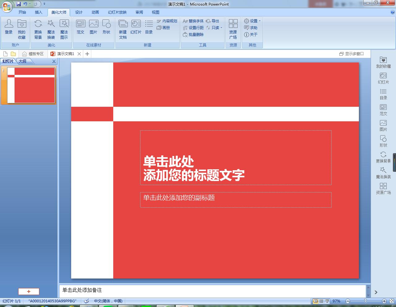Open 资源广场 in ribbon

coord(233,28)
